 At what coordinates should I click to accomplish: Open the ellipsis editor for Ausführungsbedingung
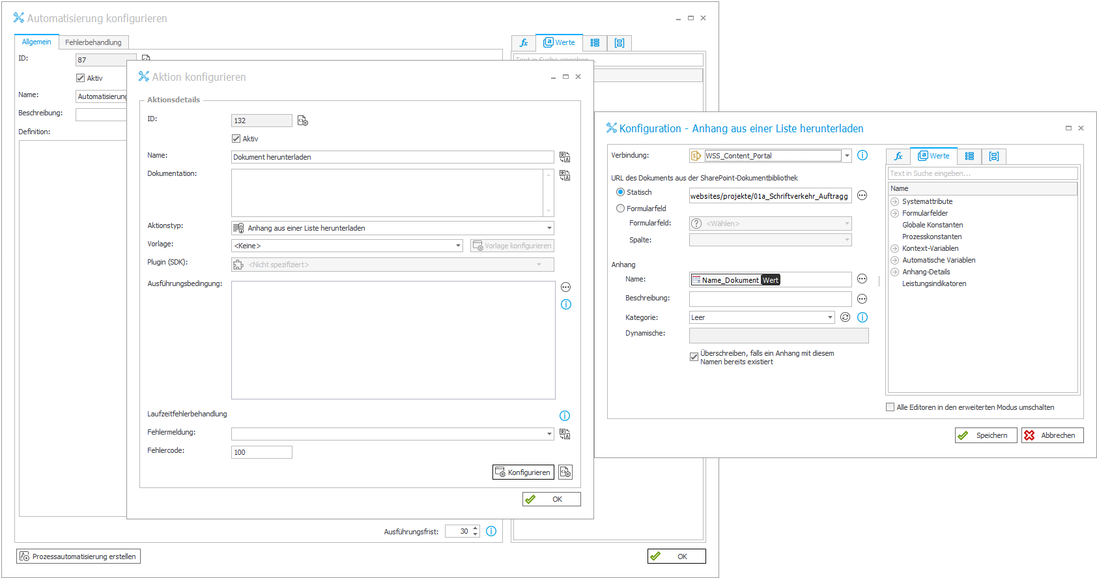pos(565,287)
